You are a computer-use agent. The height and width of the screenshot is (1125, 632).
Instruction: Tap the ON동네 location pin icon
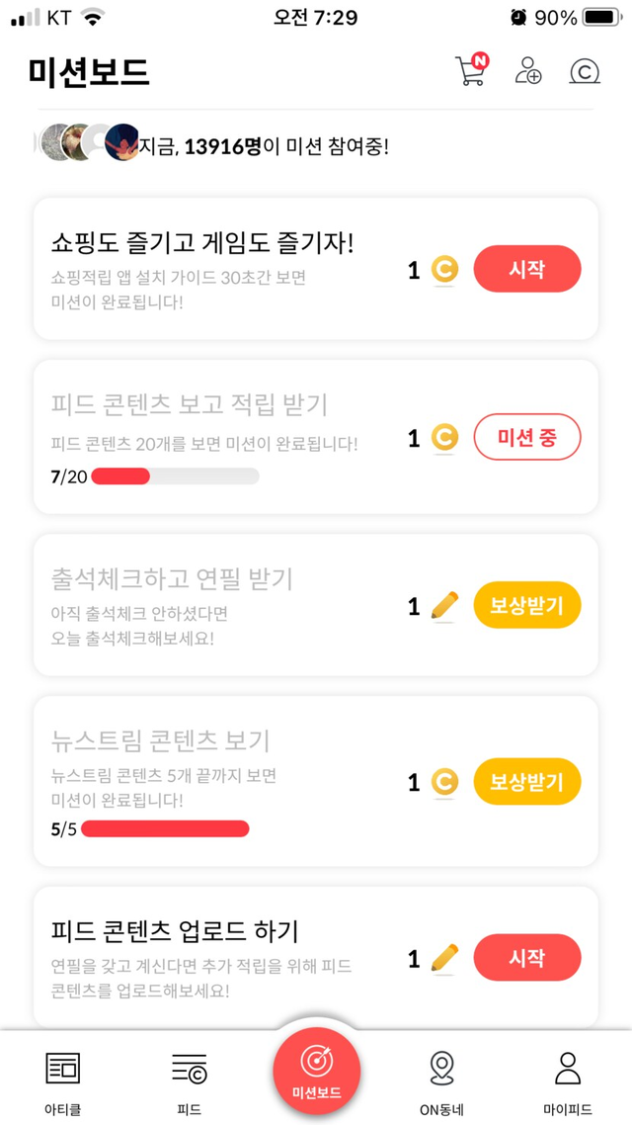tap(441, 1068)
